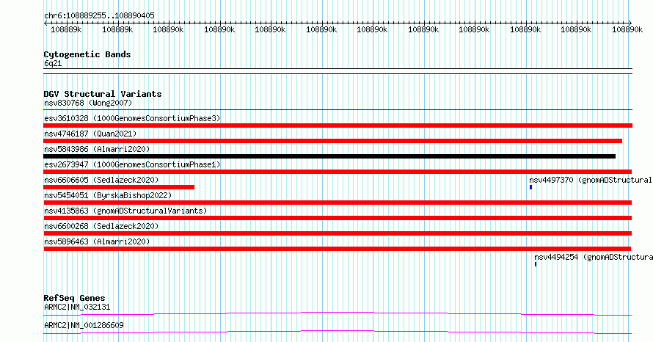
Task: Click the magenta ARMC2|NM_032131 transcript line
Action: [338, 313]
